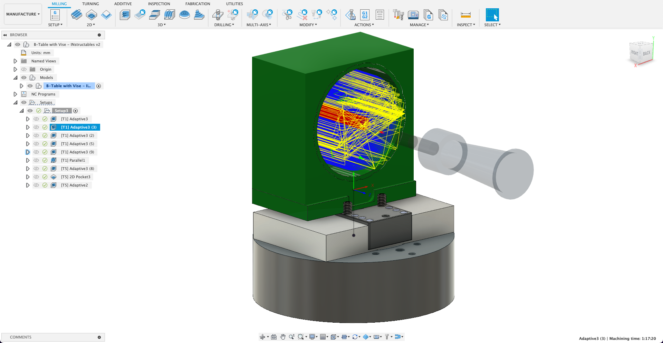Open the MODIFY menu
The height and width of the screenshot is (343, 663).
click(308, 25)
